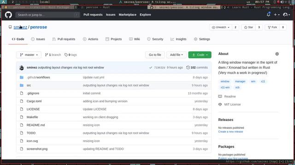This screenshot has height=165, width=295.
Task: Open the Makefile file
Action: 32,117
